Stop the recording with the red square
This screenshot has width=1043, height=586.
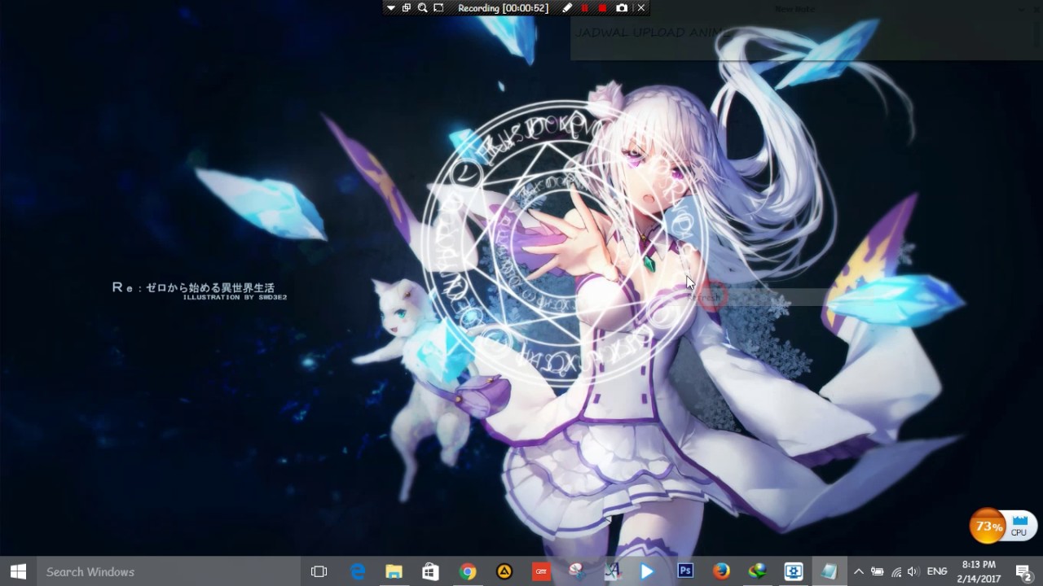pyautogui.click(x=602, y=8)
